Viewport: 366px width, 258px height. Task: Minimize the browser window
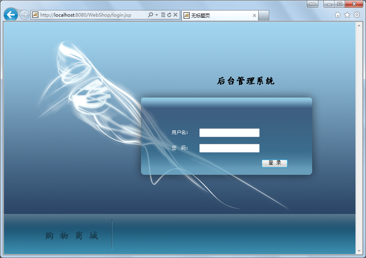[329, 4]
